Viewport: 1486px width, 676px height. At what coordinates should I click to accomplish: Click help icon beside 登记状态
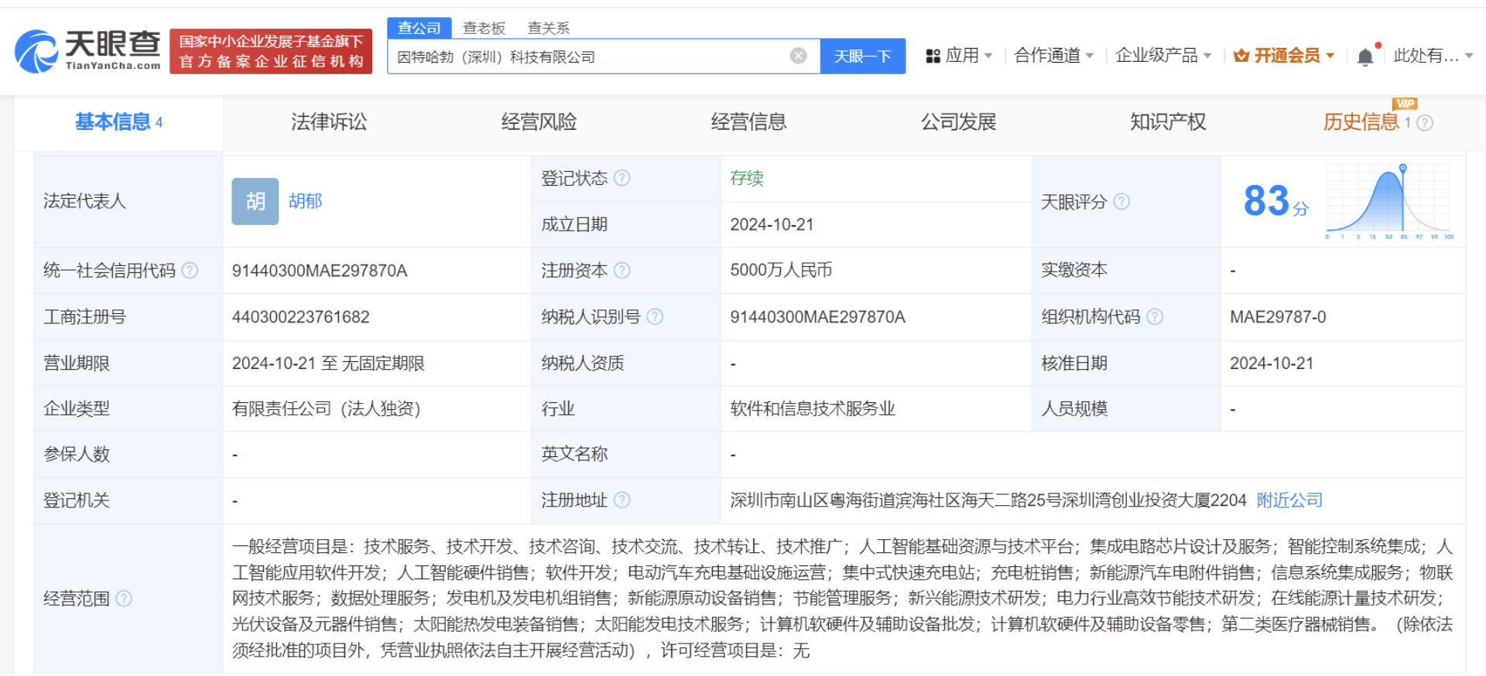tap(622, 179)
